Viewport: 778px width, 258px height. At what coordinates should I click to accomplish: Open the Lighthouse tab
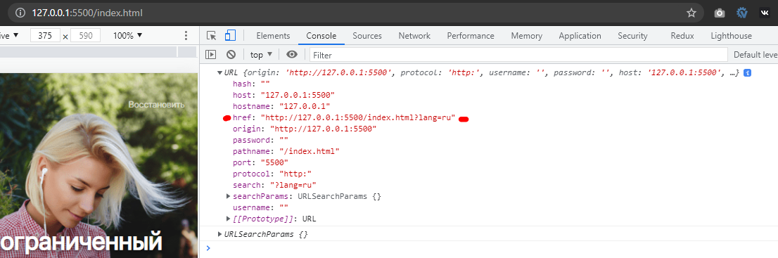coord(731,36)
